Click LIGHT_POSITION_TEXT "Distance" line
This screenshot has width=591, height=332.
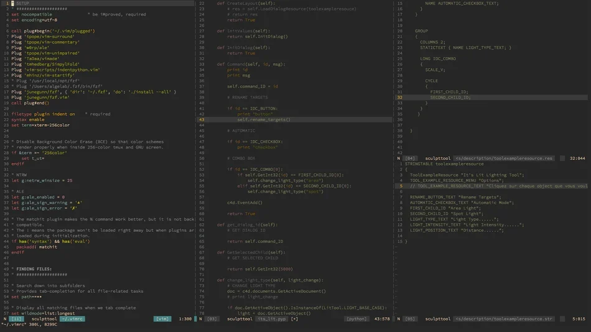457,230
